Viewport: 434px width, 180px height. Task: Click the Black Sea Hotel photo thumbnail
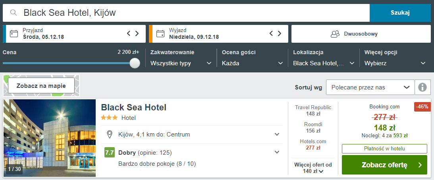[x=50, y=138]
